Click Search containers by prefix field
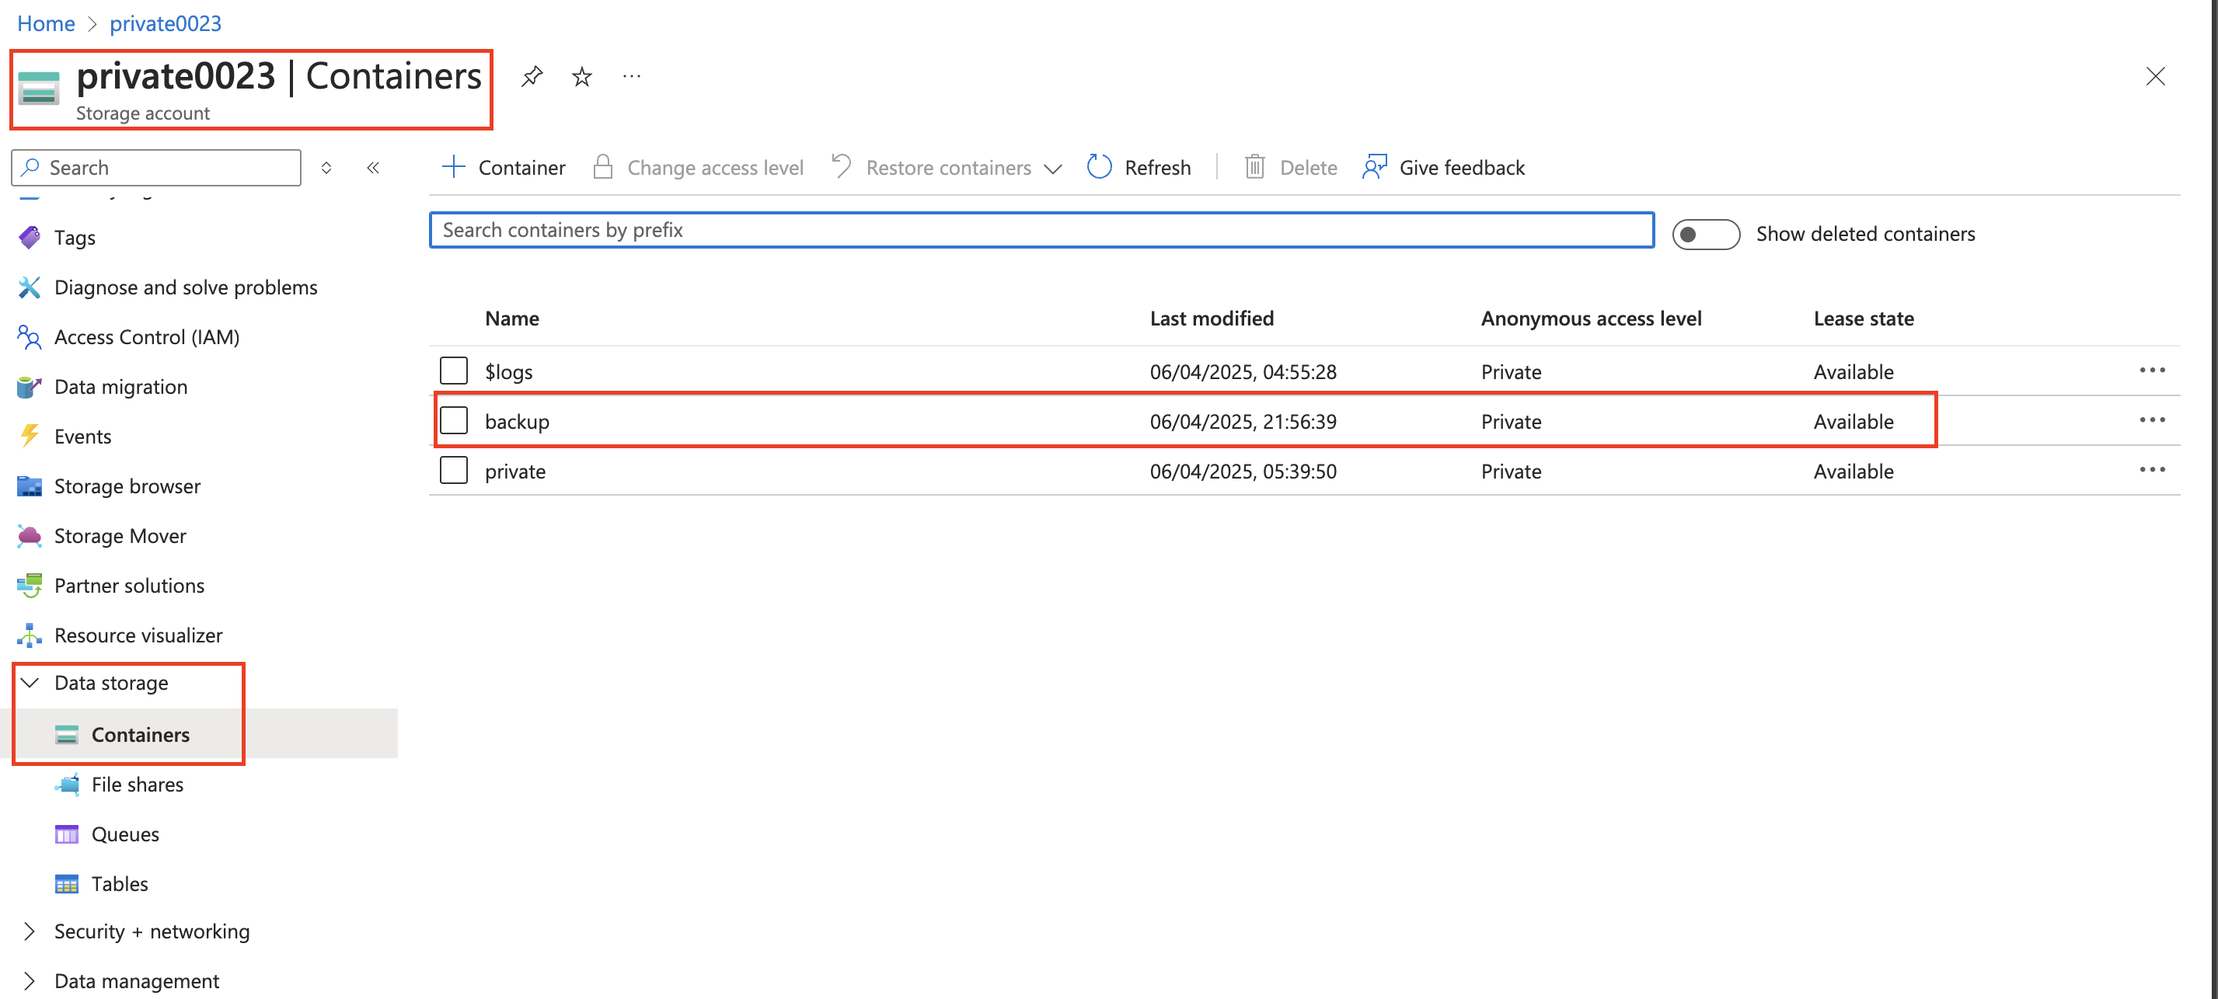This screenshot has height=999, width=2218. 1041,231
